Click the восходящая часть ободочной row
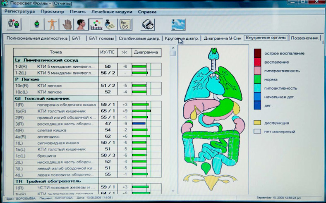 (87, 124)
